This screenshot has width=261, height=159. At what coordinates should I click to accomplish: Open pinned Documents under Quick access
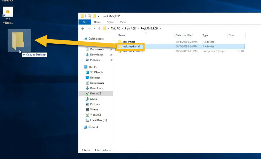click(97, 49)
